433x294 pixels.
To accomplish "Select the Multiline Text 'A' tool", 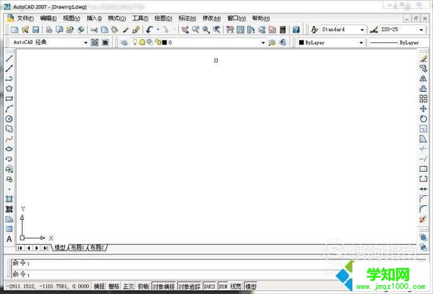I will point(9,239).
